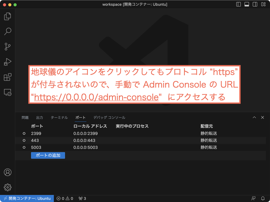Click the green zoom window button

[x=15, y=5]
